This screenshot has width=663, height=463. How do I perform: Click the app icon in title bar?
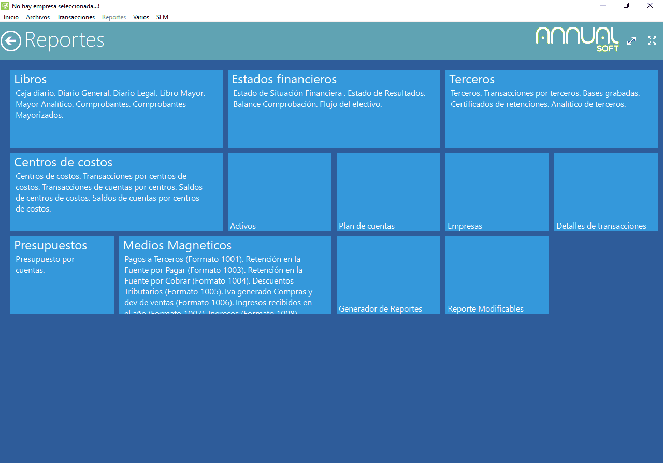pos(5,6)
